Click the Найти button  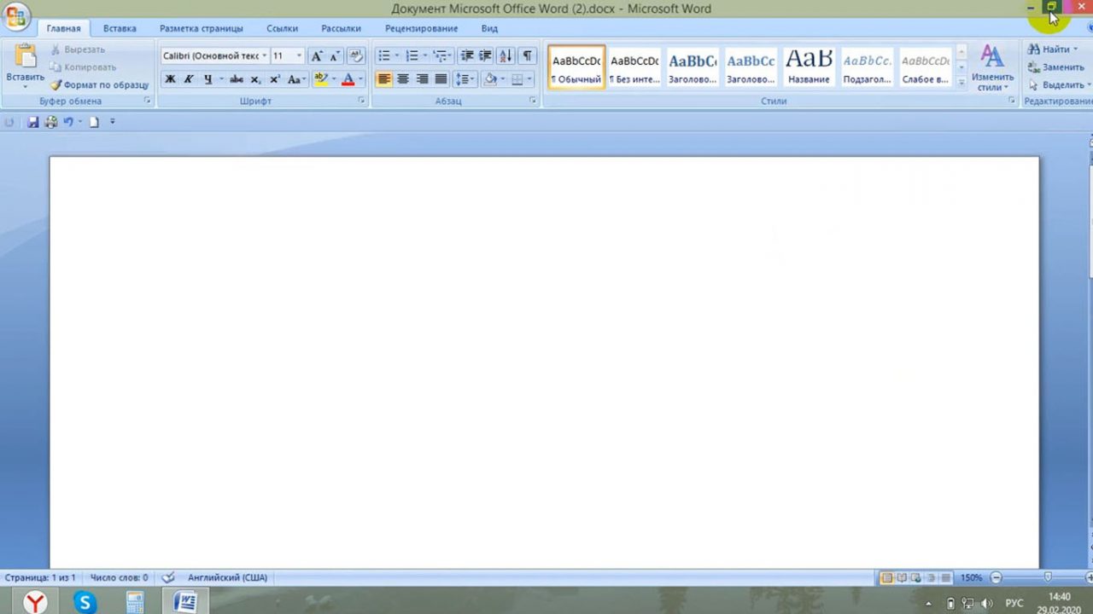1053,49
